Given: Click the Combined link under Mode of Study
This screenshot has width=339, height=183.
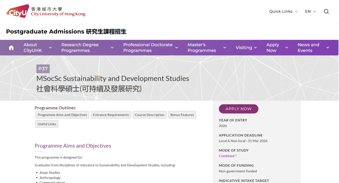Looking at the screenshot, I should [x=227, y=156].
